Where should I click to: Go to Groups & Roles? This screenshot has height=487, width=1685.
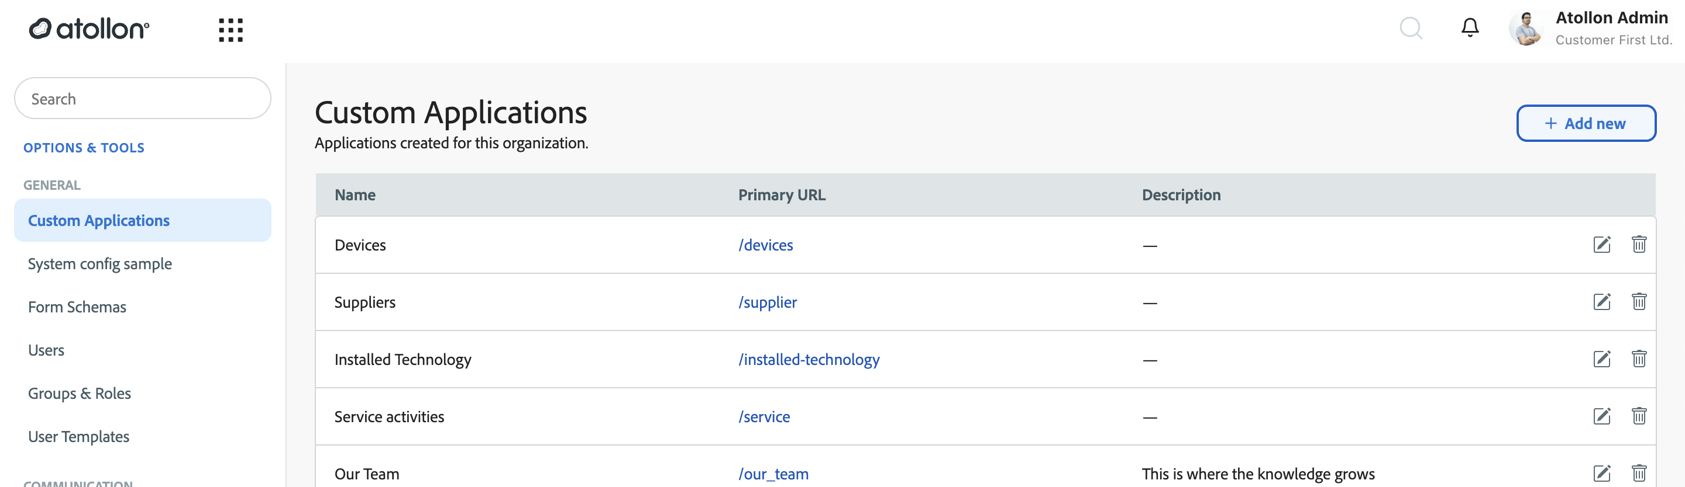(x=79, y=394)
